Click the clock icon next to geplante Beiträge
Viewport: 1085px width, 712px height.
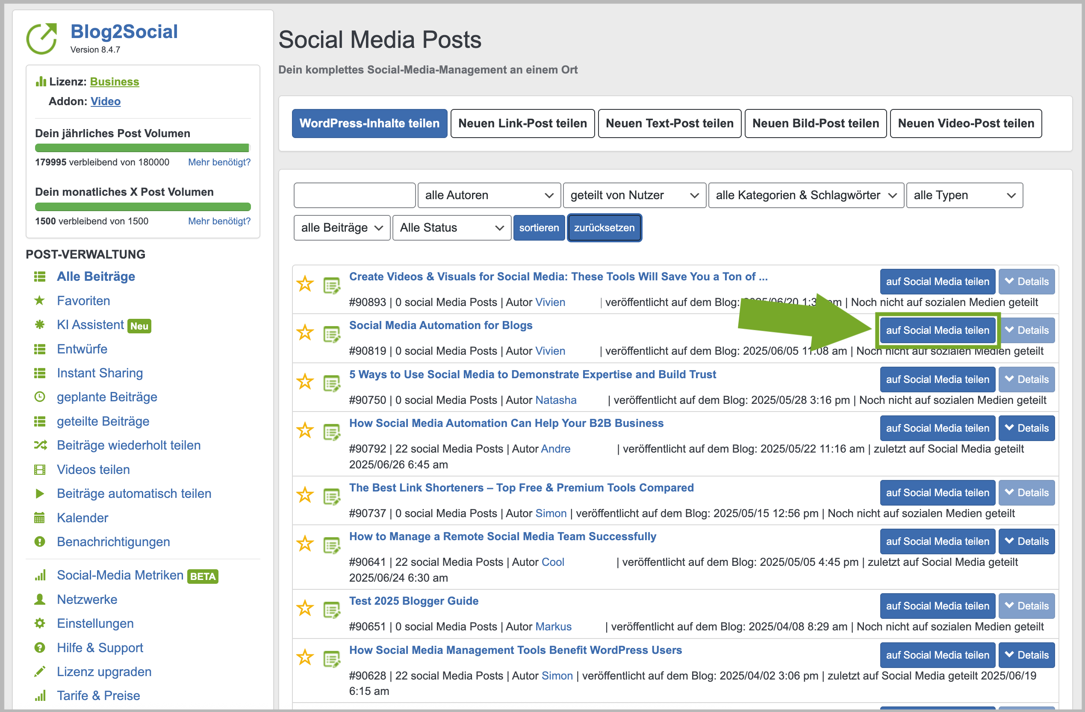coord(40,397)
